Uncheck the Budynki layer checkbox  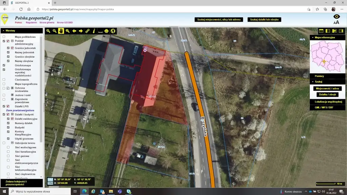click(8, 128)
